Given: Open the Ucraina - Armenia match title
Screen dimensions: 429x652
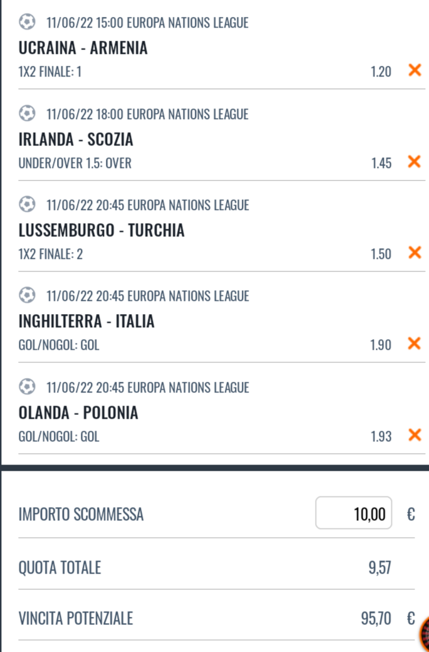Looking at the screenshot, I should (83, 48).
